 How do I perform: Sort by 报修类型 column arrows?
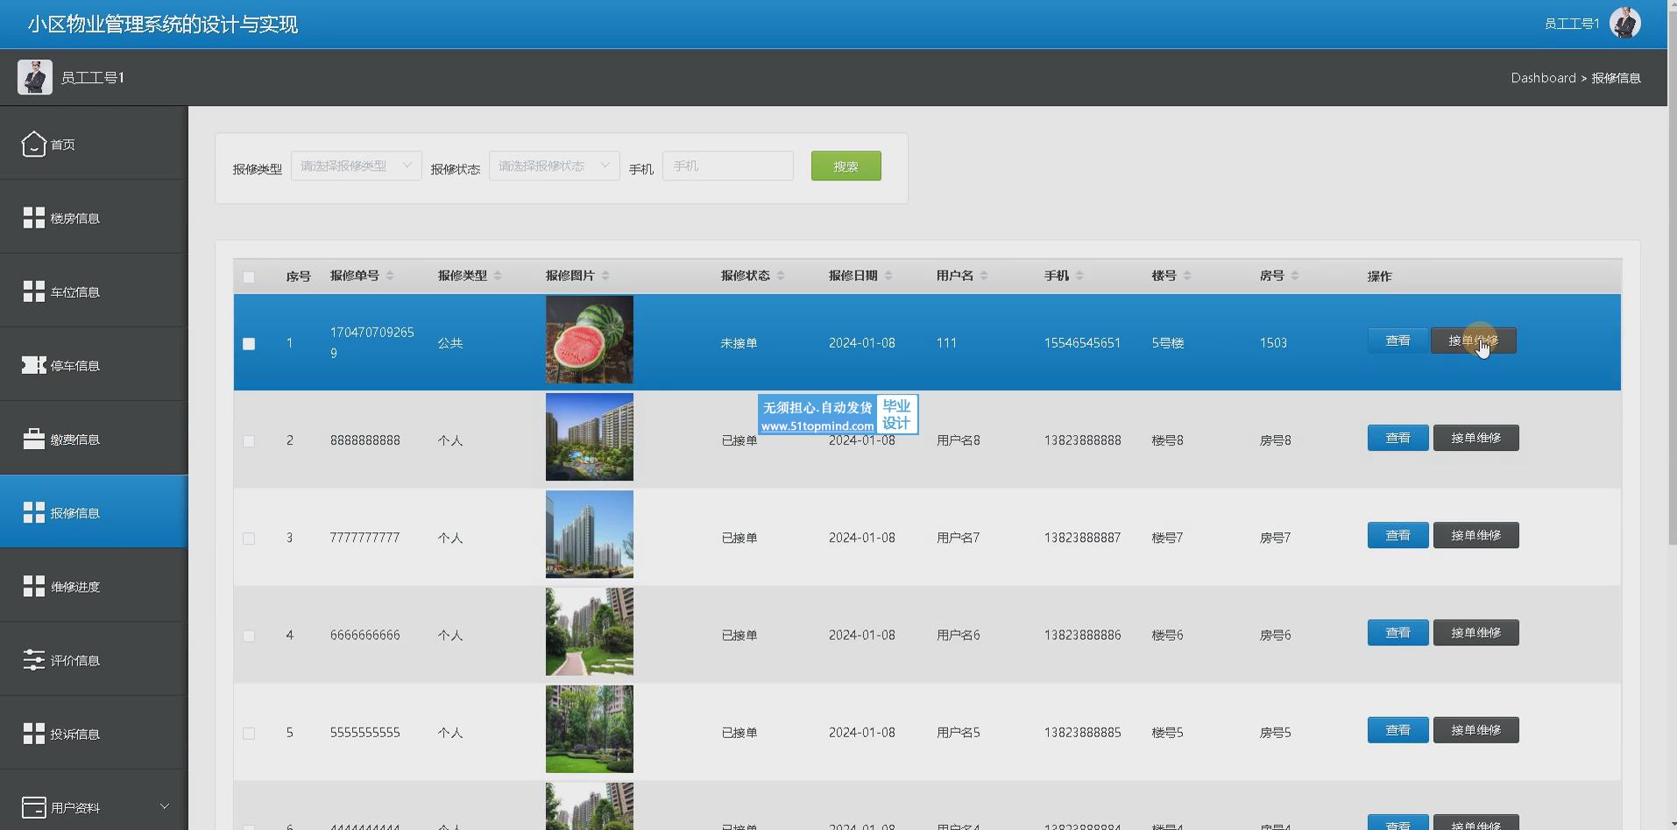click(498, 276)
